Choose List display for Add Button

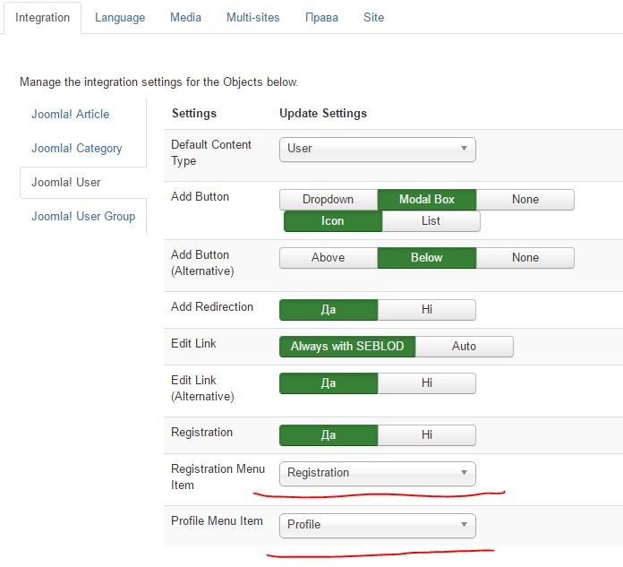(x=431, y=220)
